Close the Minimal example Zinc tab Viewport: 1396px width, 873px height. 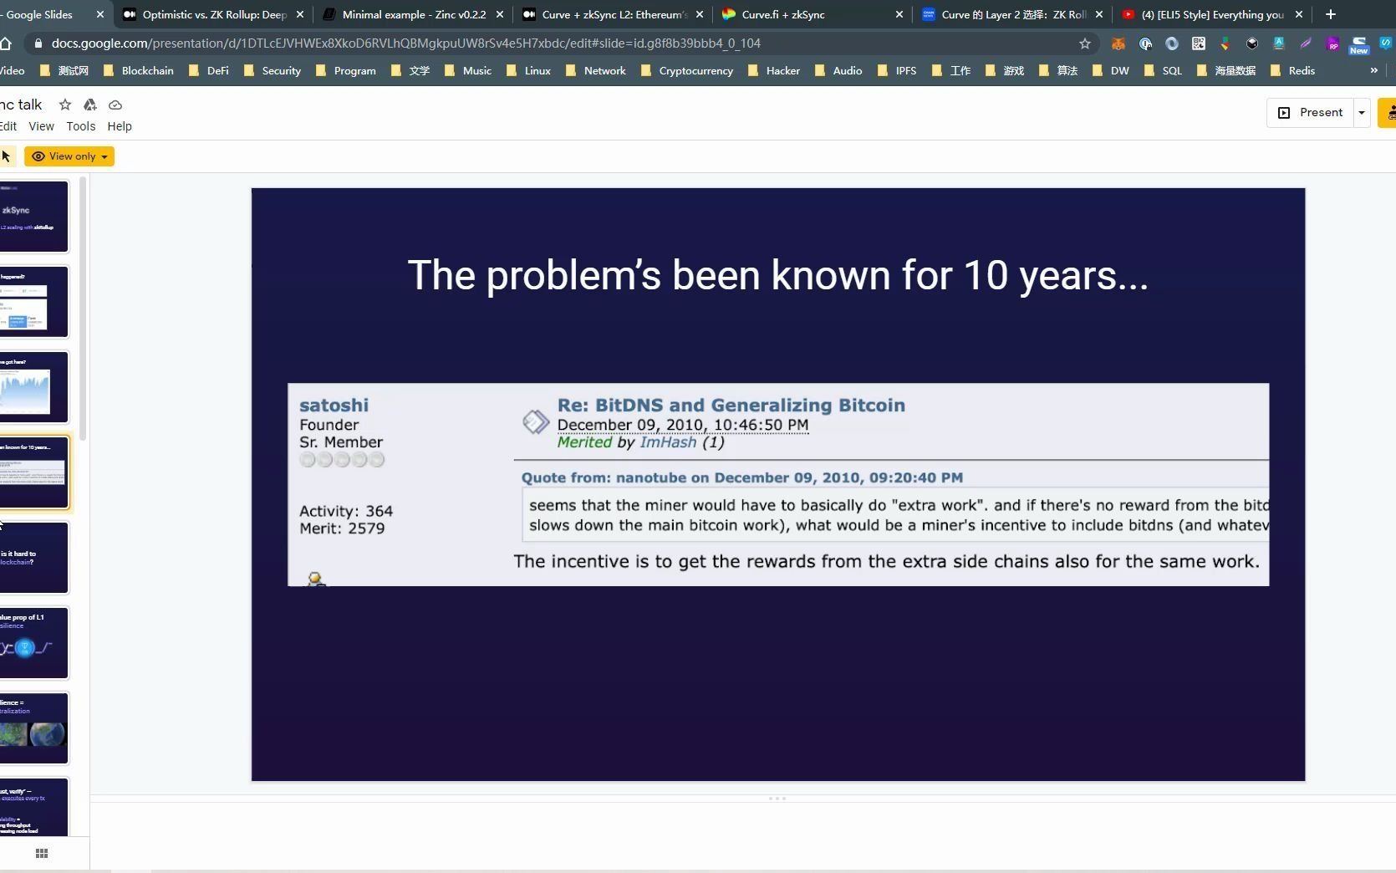(x=500, y=14)
